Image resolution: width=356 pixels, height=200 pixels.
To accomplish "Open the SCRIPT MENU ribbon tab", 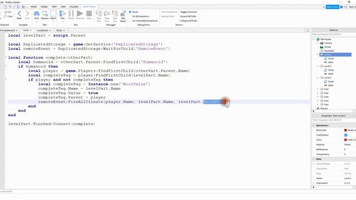I will point(89,7).
